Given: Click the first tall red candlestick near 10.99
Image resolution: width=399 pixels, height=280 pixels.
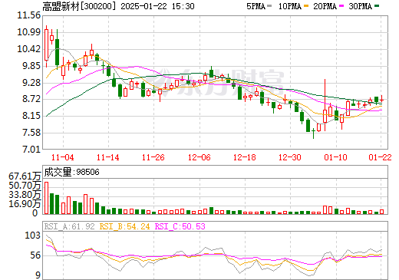Looking at the screenshot, I should tap(46, 45).
